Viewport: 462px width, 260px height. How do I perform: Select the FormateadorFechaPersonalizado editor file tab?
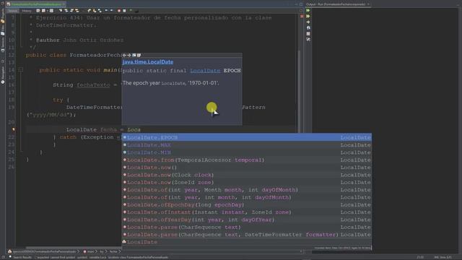click(x=36, y=4)
